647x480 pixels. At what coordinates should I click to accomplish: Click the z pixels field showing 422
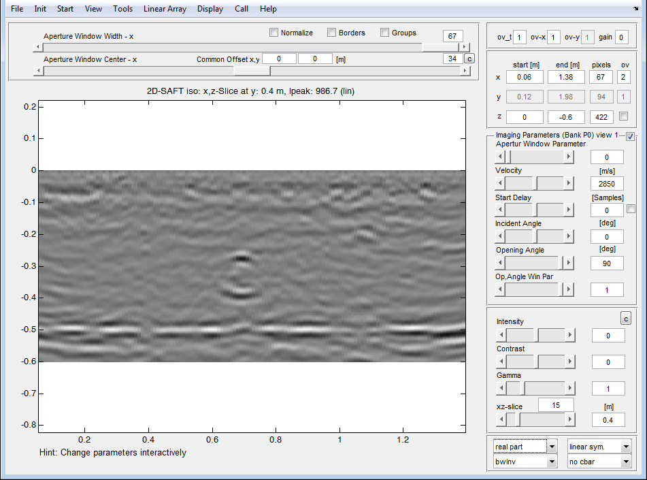point(601,117)
